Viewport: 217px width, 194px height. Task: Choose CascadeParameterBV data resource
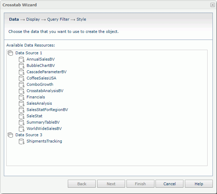(46, 72)
